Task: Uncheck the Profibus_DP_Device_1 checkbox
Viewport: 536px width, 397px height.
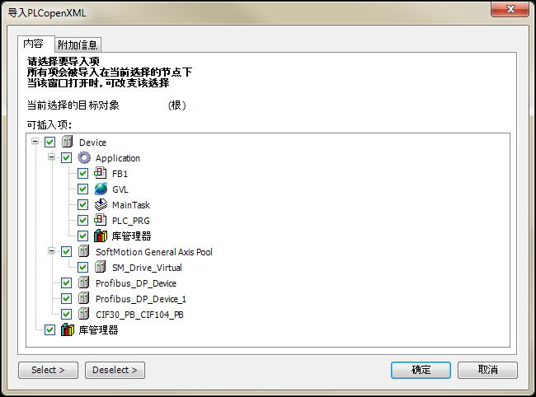Action: tap(66, 299)
